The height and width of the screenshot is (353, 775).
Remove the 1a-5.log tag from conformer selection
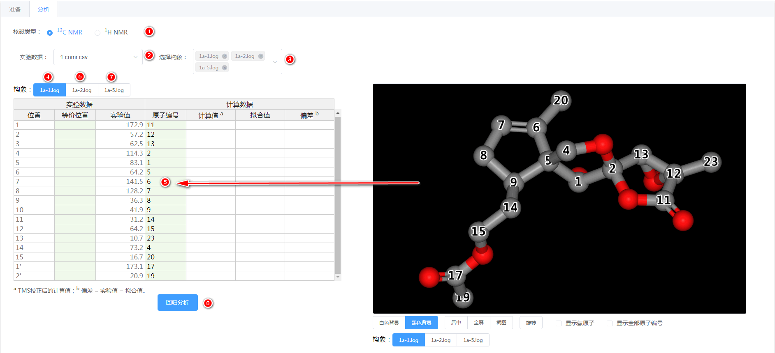click(x=225, y=68)
